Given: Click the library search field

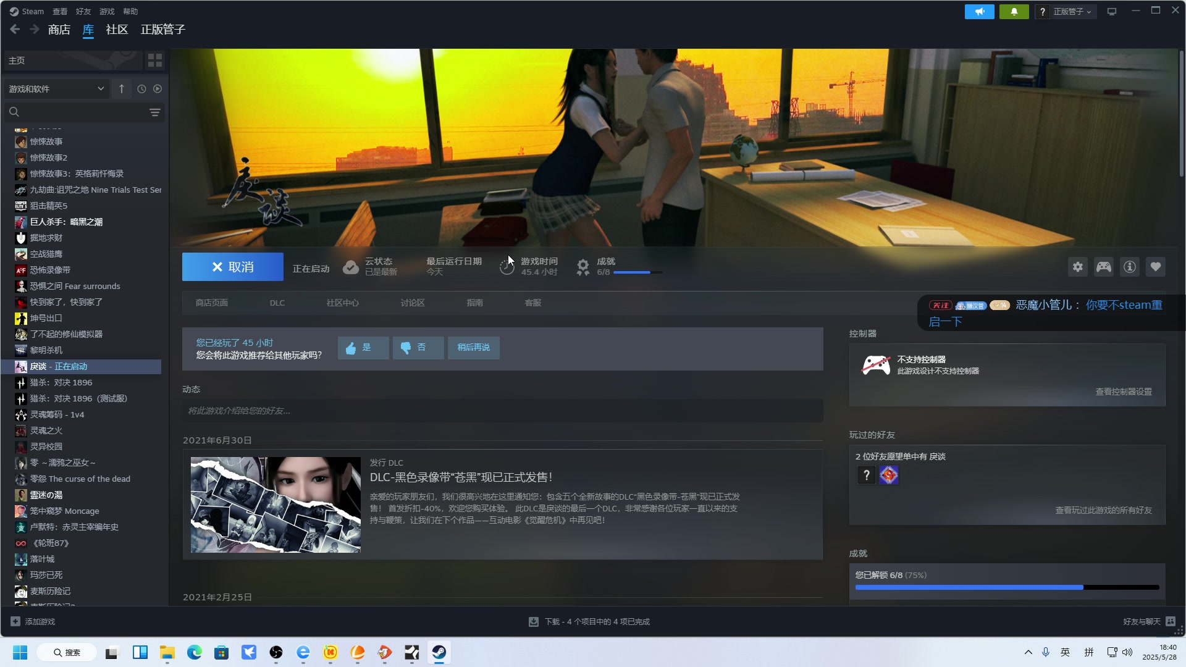Looking at the screenshot, I should click(x=83, y=112).
